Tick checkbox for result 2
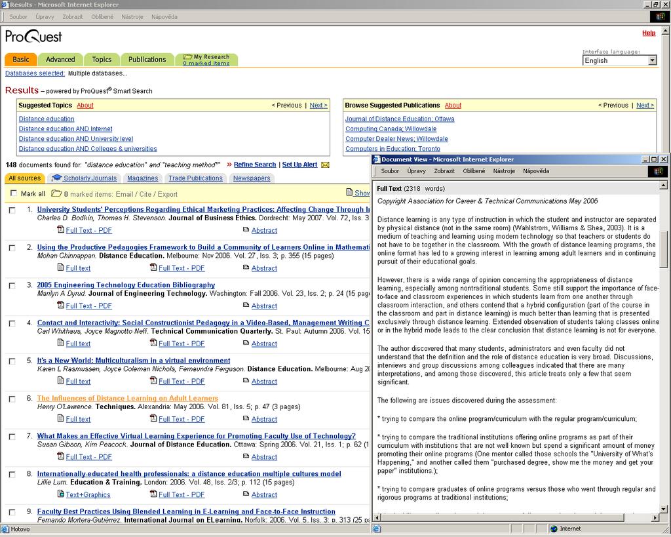 tap(12, 248)
